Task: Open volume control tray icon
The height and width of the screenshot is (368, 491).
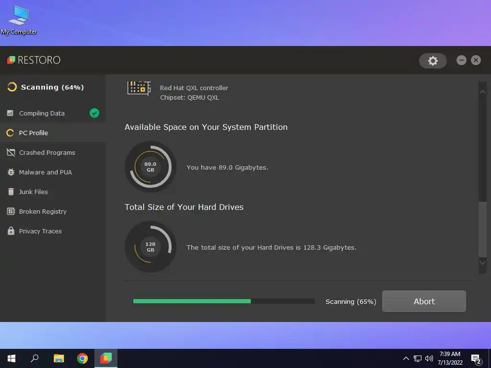Action: (429, 358)
